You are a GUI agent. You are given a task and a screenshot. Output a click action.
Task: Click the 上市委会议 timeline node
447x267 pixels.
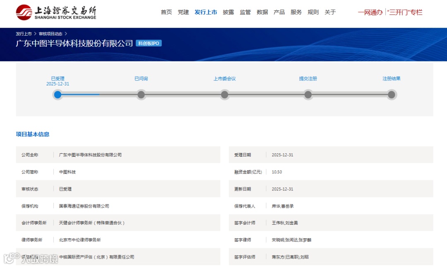coord(225,95)
